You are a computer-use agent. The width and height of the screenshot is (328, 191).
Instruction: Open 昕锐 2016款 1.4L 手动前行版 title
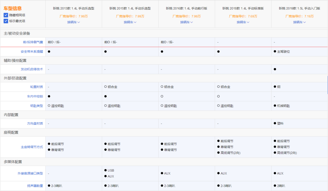186,9
